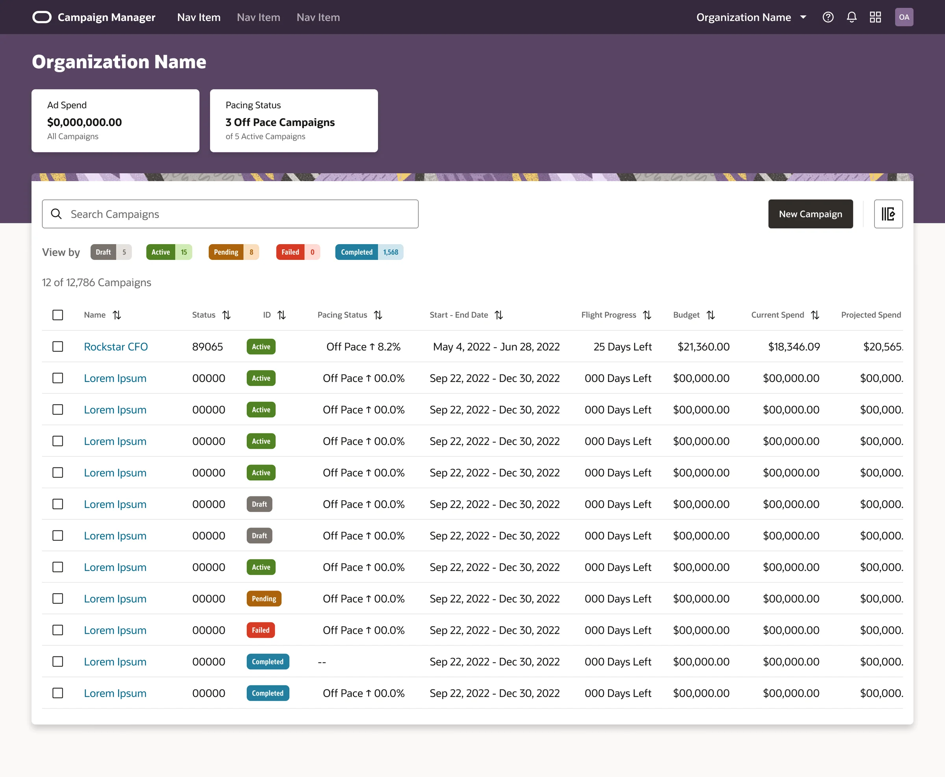Open the help question mark icon

tap(828, 17)
